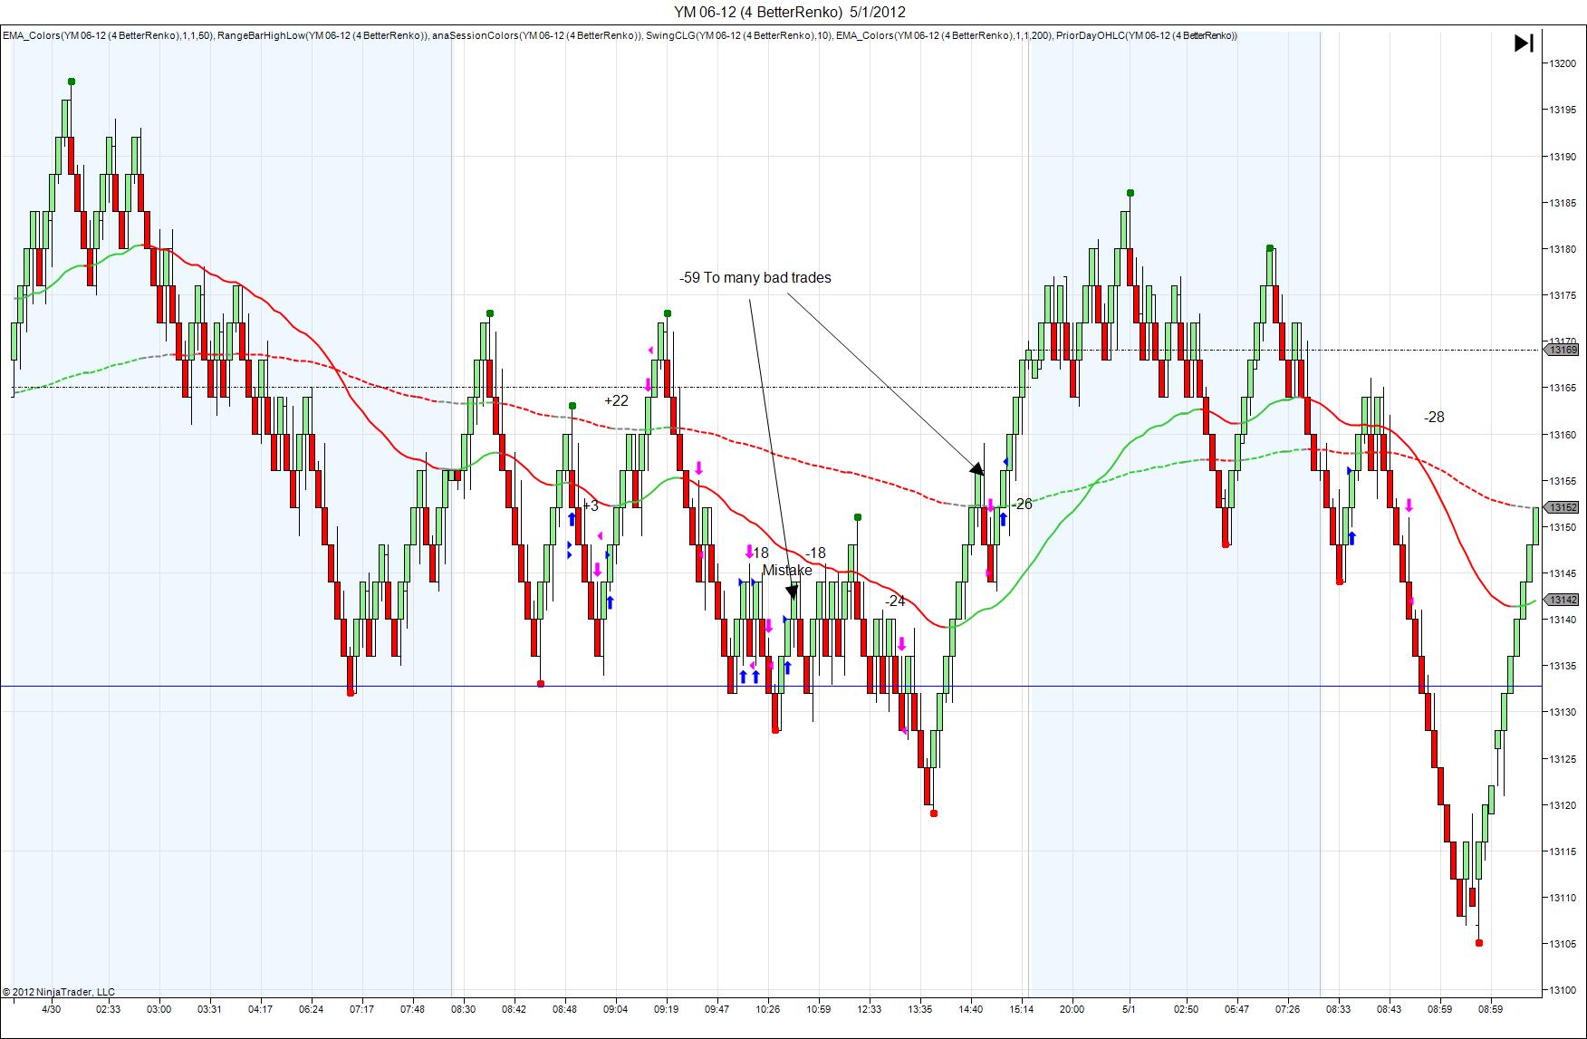This screenshot has width=1587, height=1039.
Task: Click the 13100 price axis label
Action: (1563, 990)
